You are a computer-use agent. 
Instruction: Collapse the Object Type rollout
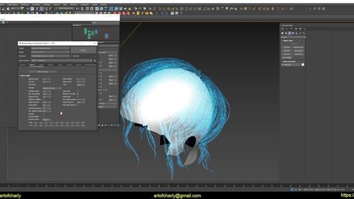(288, 40)
